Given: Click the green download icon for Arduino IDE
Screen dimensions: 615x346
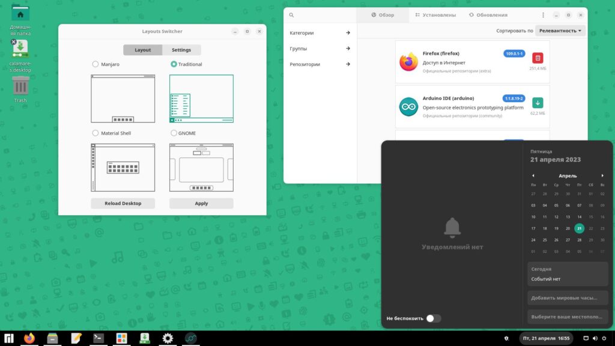Looking at the screenshot, I should click(538, 103).
